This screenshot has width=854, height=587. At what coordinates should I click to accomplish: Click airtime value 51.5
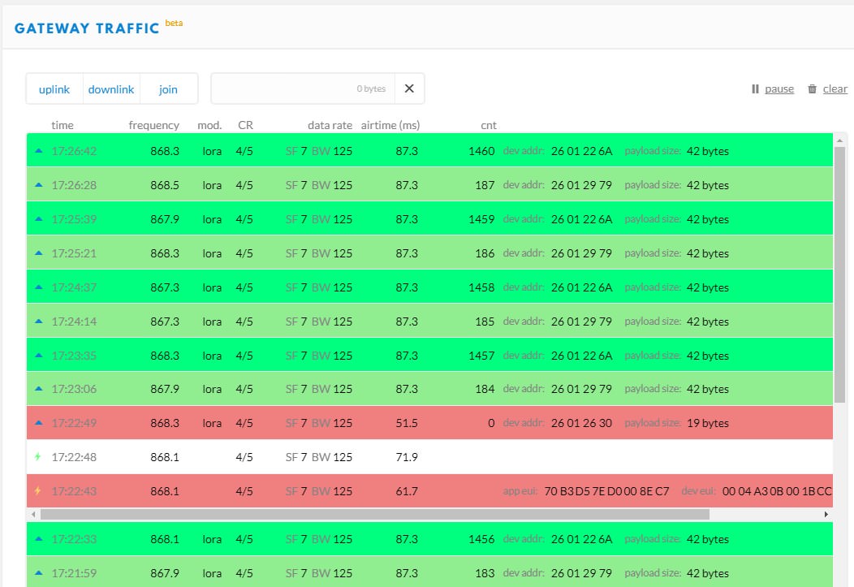point(407,422)
